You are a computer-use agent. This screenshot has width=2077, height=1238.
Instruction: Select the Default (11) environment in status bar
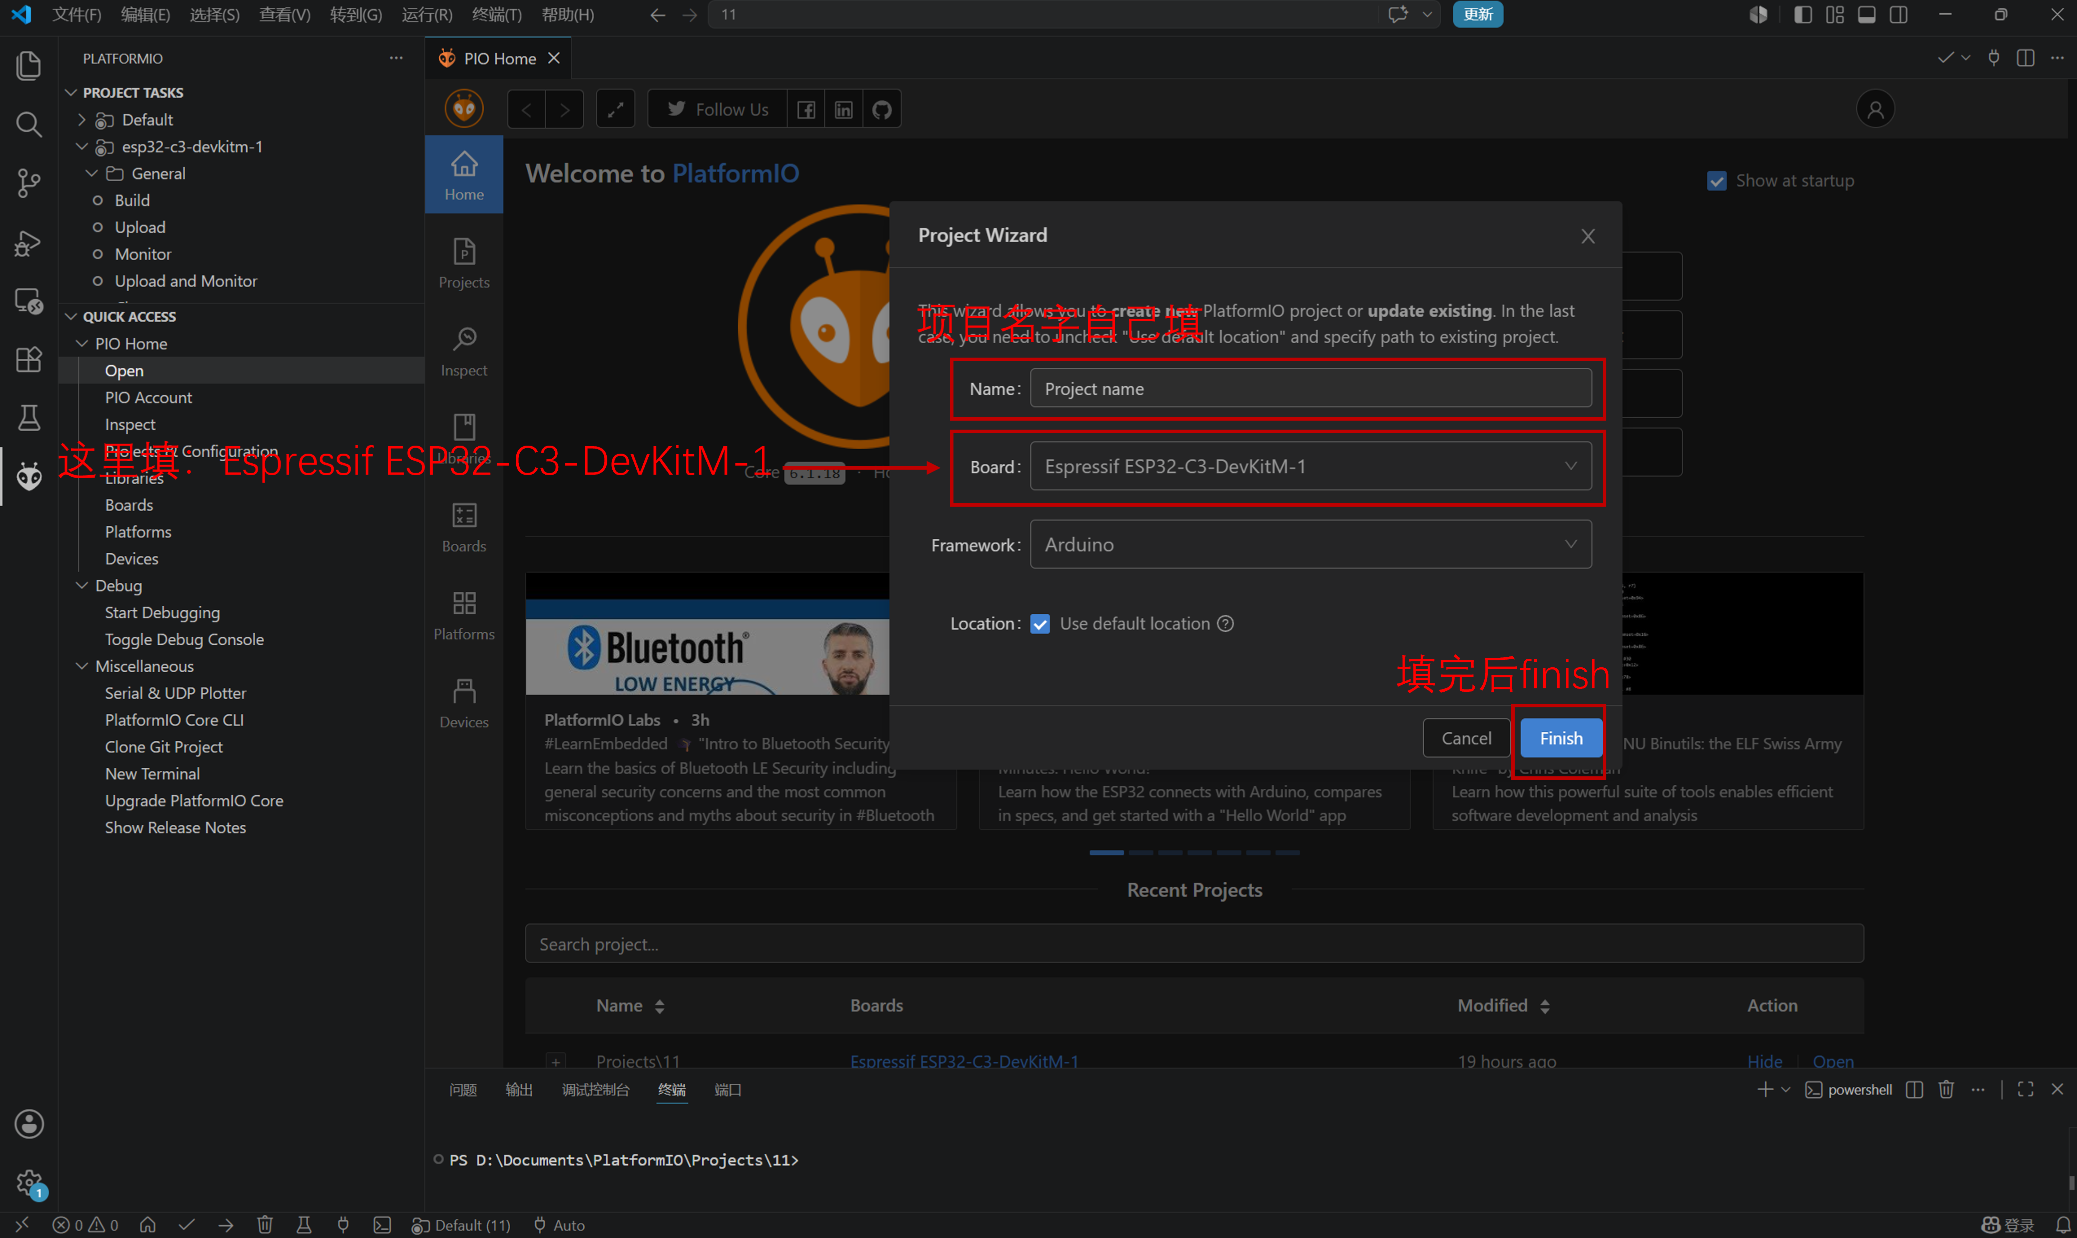pos(461,1224)
